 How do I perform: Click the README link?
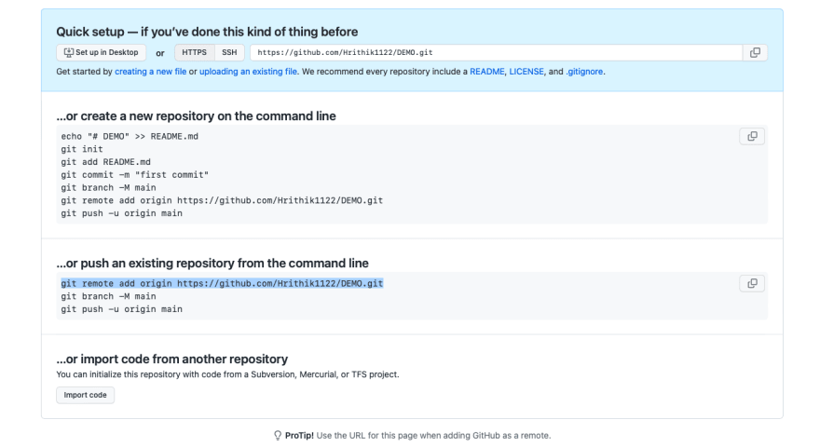486,72
